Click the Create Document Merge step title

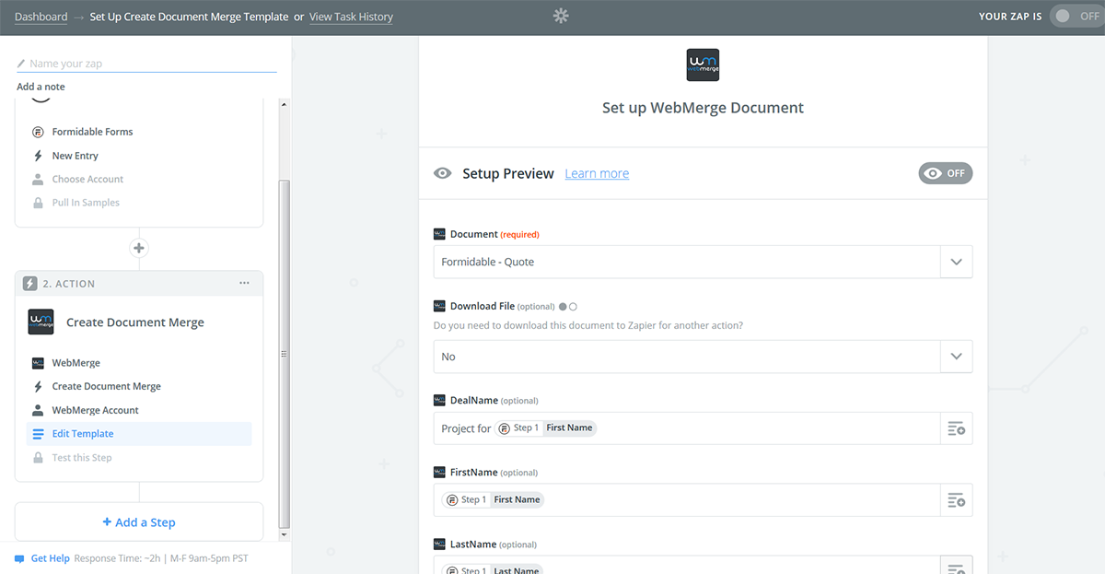pos(135,322)
